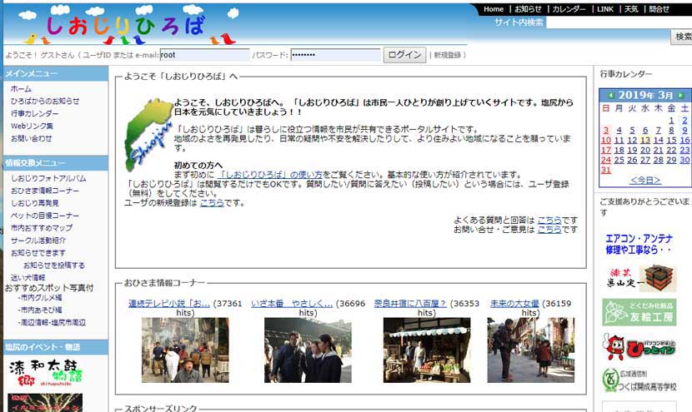Open サークル活動紹介 menu item
This screenshot has height=412, width=692.
pyautogui.click(x=38, y=241)
